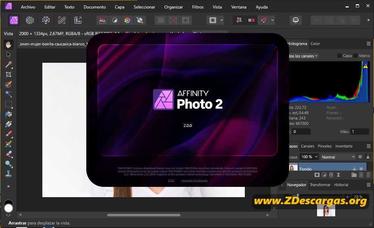Select the Erase Brush tool

coord(9,154)
